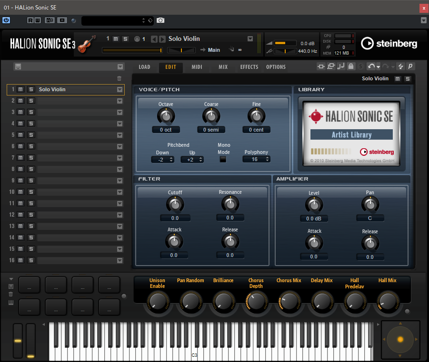Click the Chorus Depth quick control knob

256,301
